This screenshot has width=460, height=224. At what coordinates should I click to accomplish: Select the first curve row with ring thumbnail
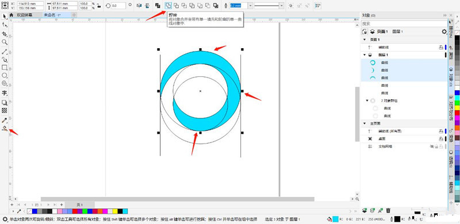click(404, 63)
